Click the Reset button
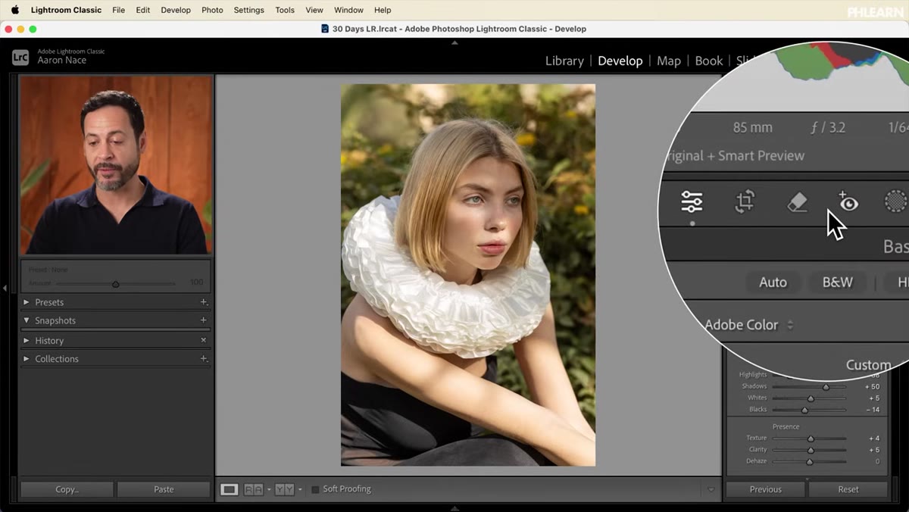 coord(848,489)
